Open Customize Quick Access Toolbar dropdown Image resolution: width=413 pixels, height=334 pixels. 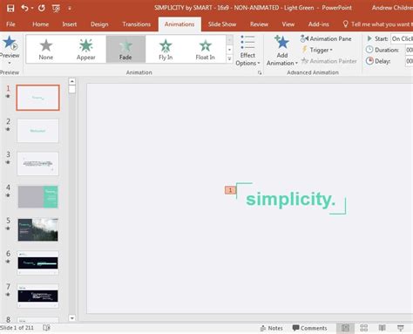click(x=70, y=9)
